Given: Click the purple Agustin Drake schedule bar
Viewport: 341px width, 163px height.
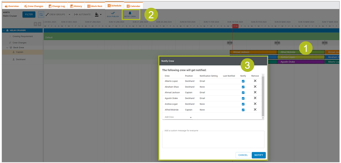Looking at the screenshot, I should coord(301,62).
